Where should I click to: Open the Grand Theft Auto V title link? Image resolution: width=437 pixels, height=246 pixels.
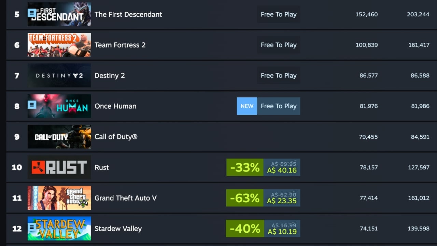coord(125,198)
